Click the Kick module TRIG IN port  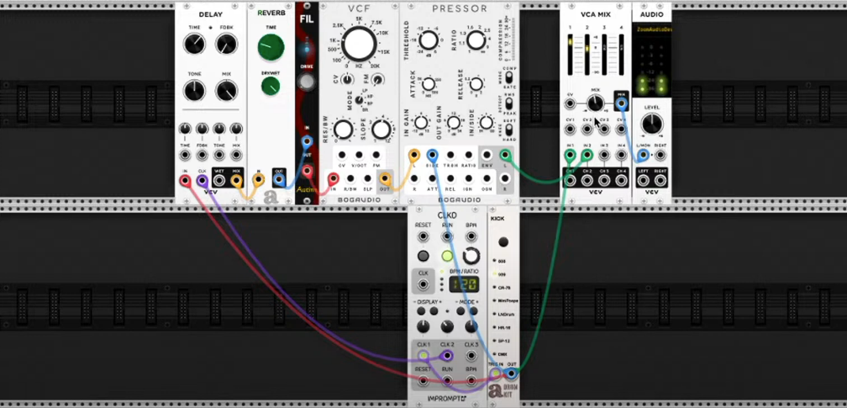point(496,374)
